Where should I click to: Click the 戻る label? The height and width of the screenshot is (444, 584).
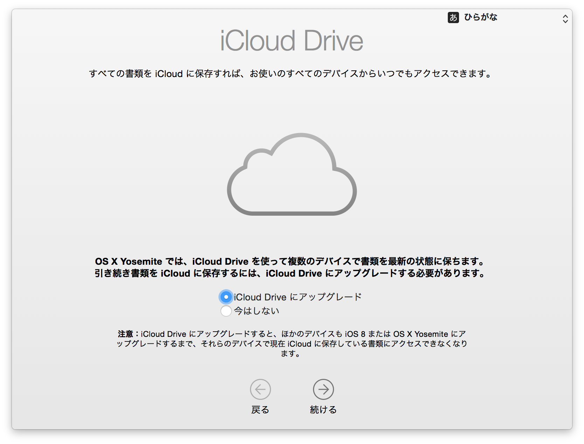pos(260,410)
